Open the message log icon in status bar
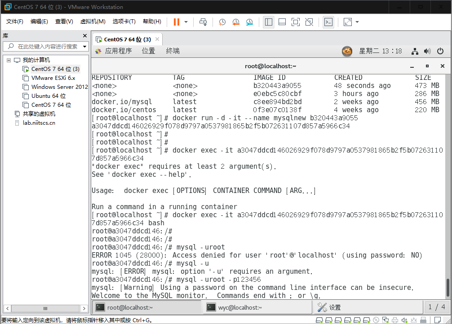The height and width of the screenshot is (324, 452). tap(438, 320)
